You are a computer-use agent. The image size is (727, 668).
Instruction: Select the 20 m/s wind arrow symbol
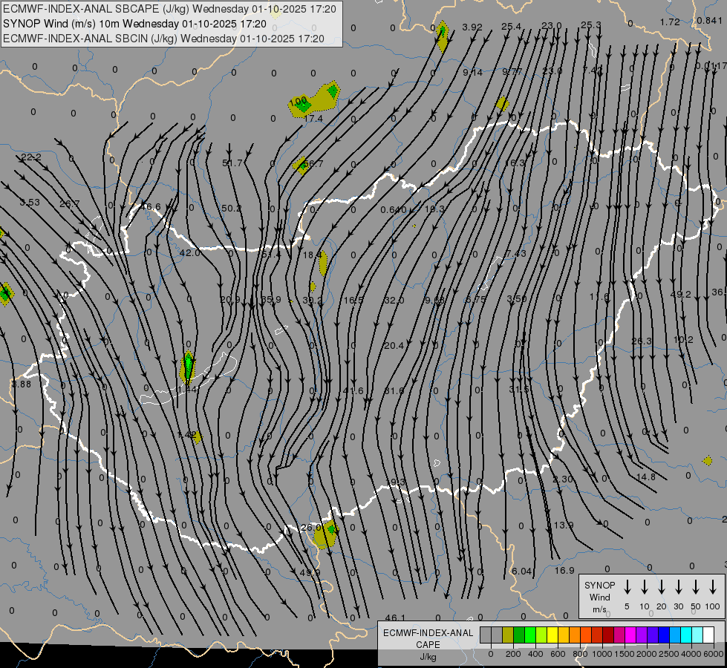point(662,586)
